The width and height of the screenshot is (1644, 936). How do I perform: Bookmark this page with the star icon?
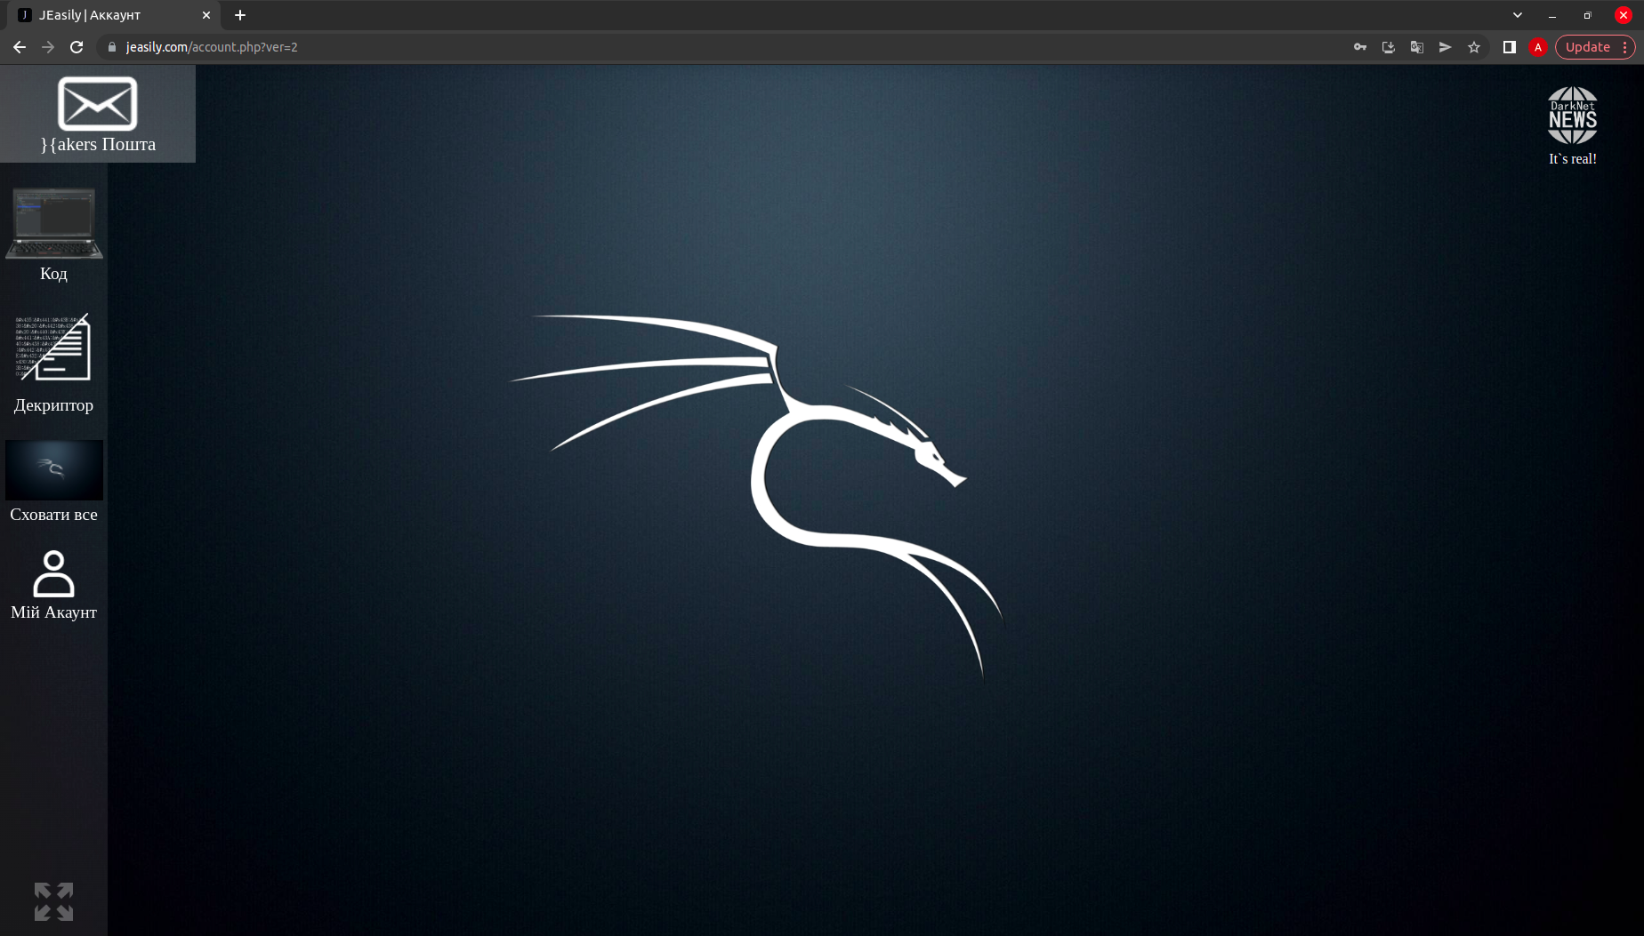pos(1474,47)
